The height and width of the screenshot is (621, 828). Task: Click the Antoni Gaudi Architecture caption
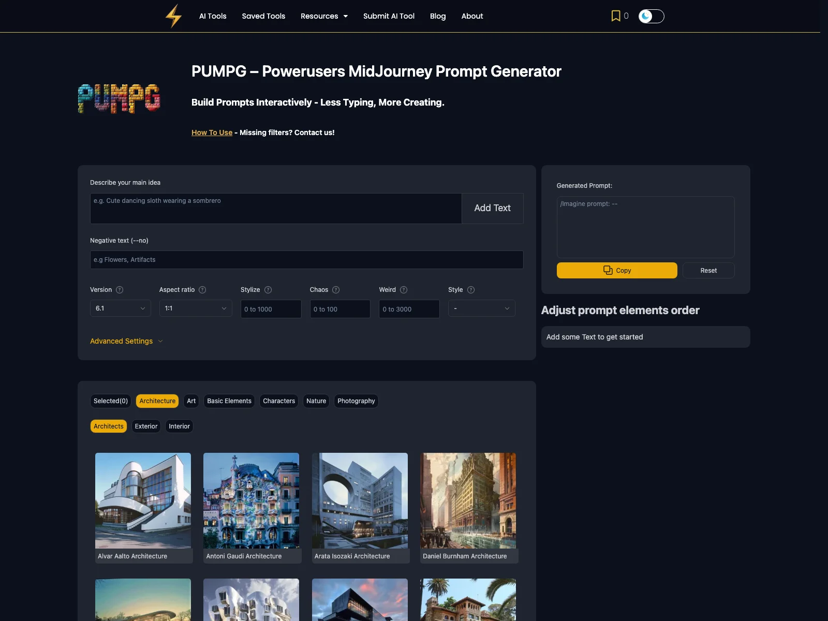click(x=244, y=556)
